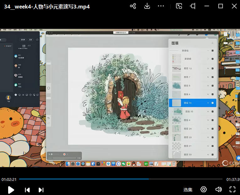
Task: Select layer 图层 35 in the layers list
Action: (189, 111)
